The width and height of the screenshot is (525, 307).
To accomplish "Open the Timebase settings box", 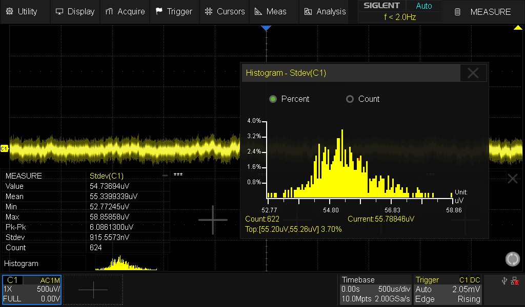I will pyautogui.click(x=376, y=290).
